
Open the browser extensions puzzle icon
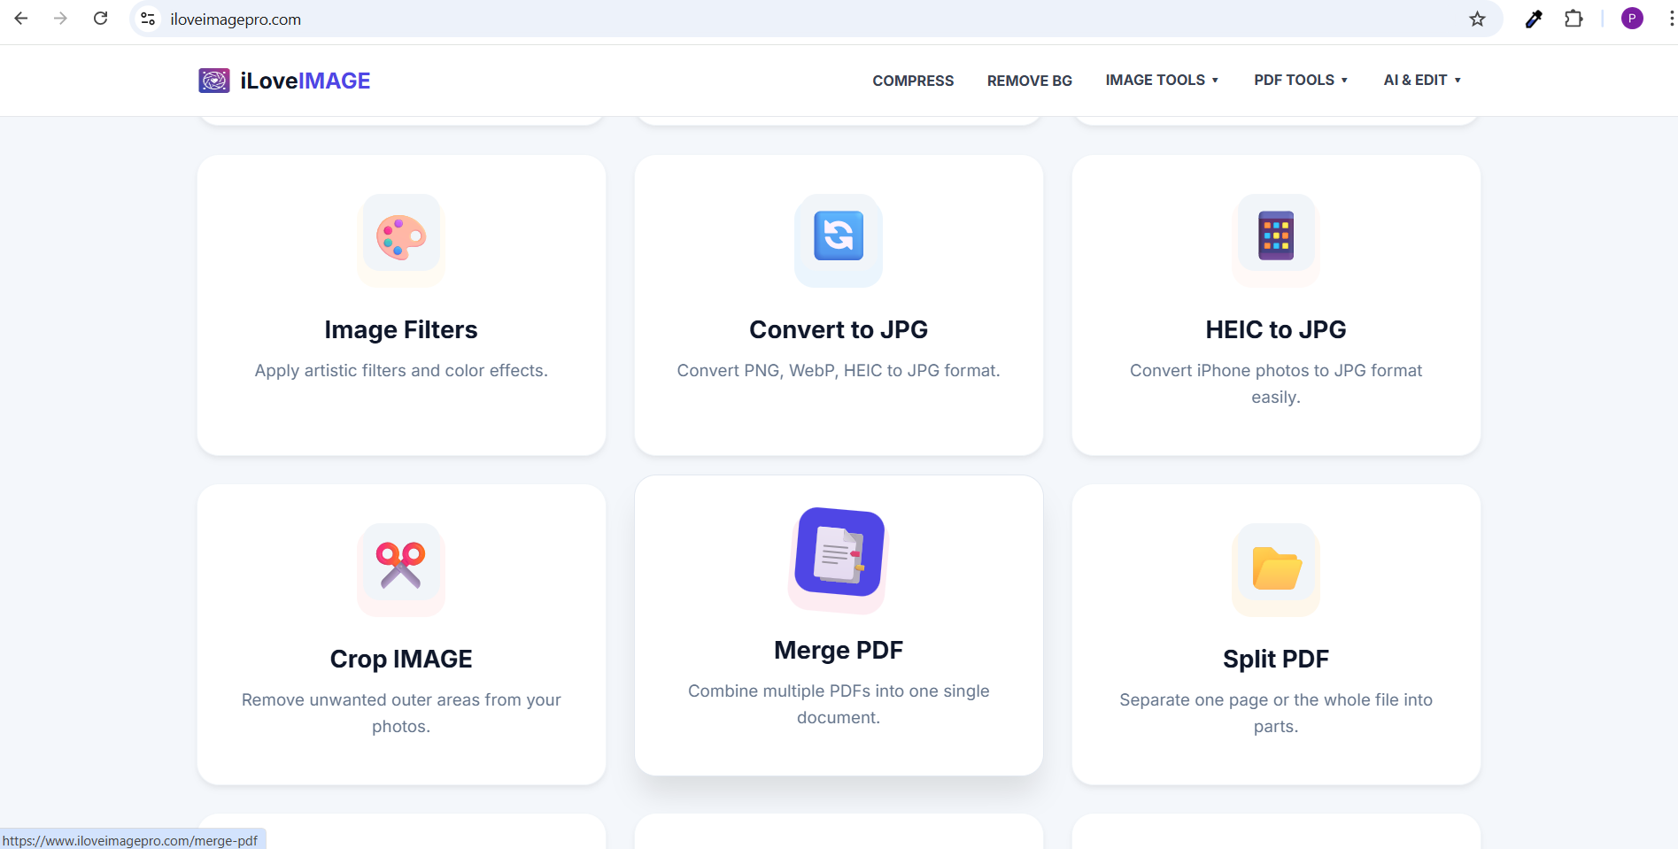click(1574, 18)
